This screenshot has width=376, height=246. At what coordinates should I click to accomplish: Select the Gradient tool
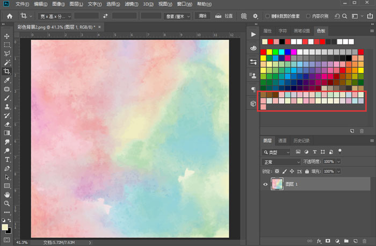pos(6,133)
